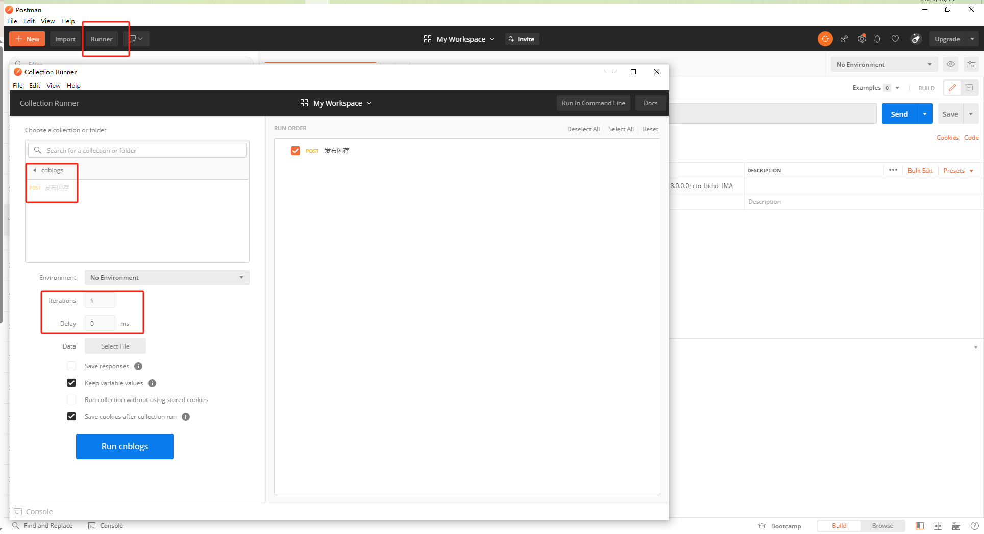
Task: Toggle two-pane view icon in status bar
Action: click(920, 526)
